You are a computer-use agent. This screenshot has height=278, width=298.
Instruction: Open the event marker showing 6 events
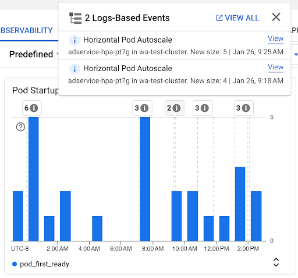point(31,108)
